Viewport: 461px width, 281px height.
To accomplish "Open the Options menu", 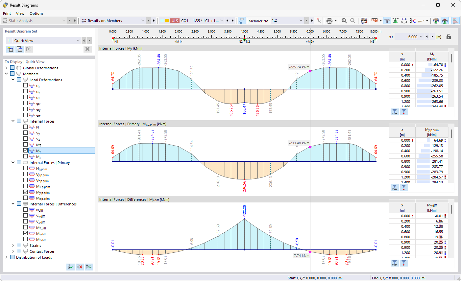I will pos(36,13).
